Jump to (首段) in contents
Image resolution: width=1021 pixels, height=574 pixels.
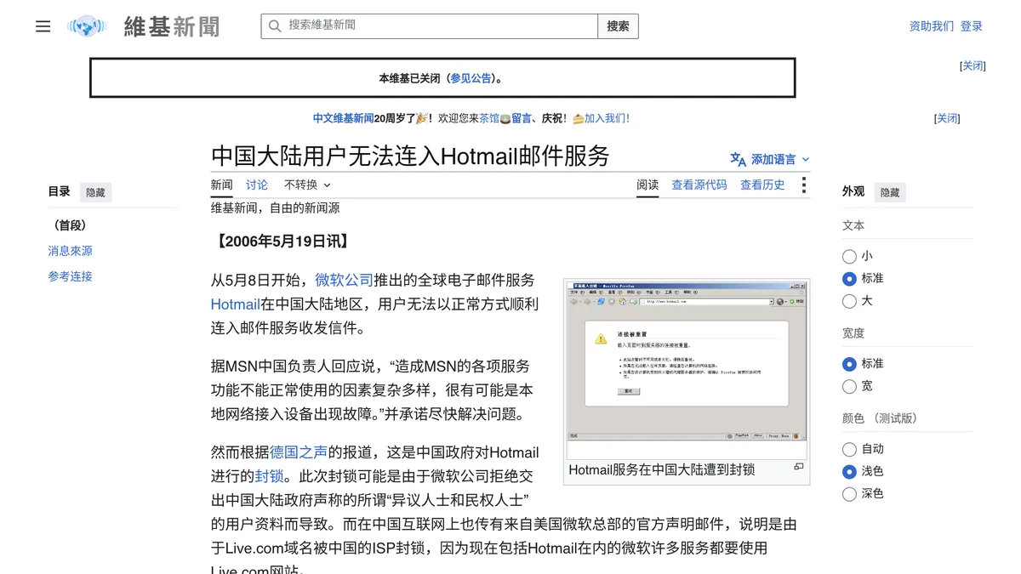pyautogui.click(x=70, y=225)
